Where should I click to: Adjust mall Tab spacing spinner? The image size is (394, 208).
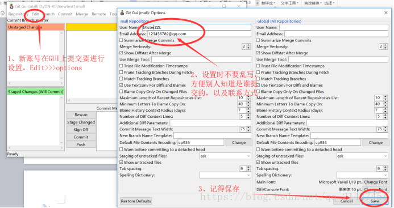click(x=245, y=169)
